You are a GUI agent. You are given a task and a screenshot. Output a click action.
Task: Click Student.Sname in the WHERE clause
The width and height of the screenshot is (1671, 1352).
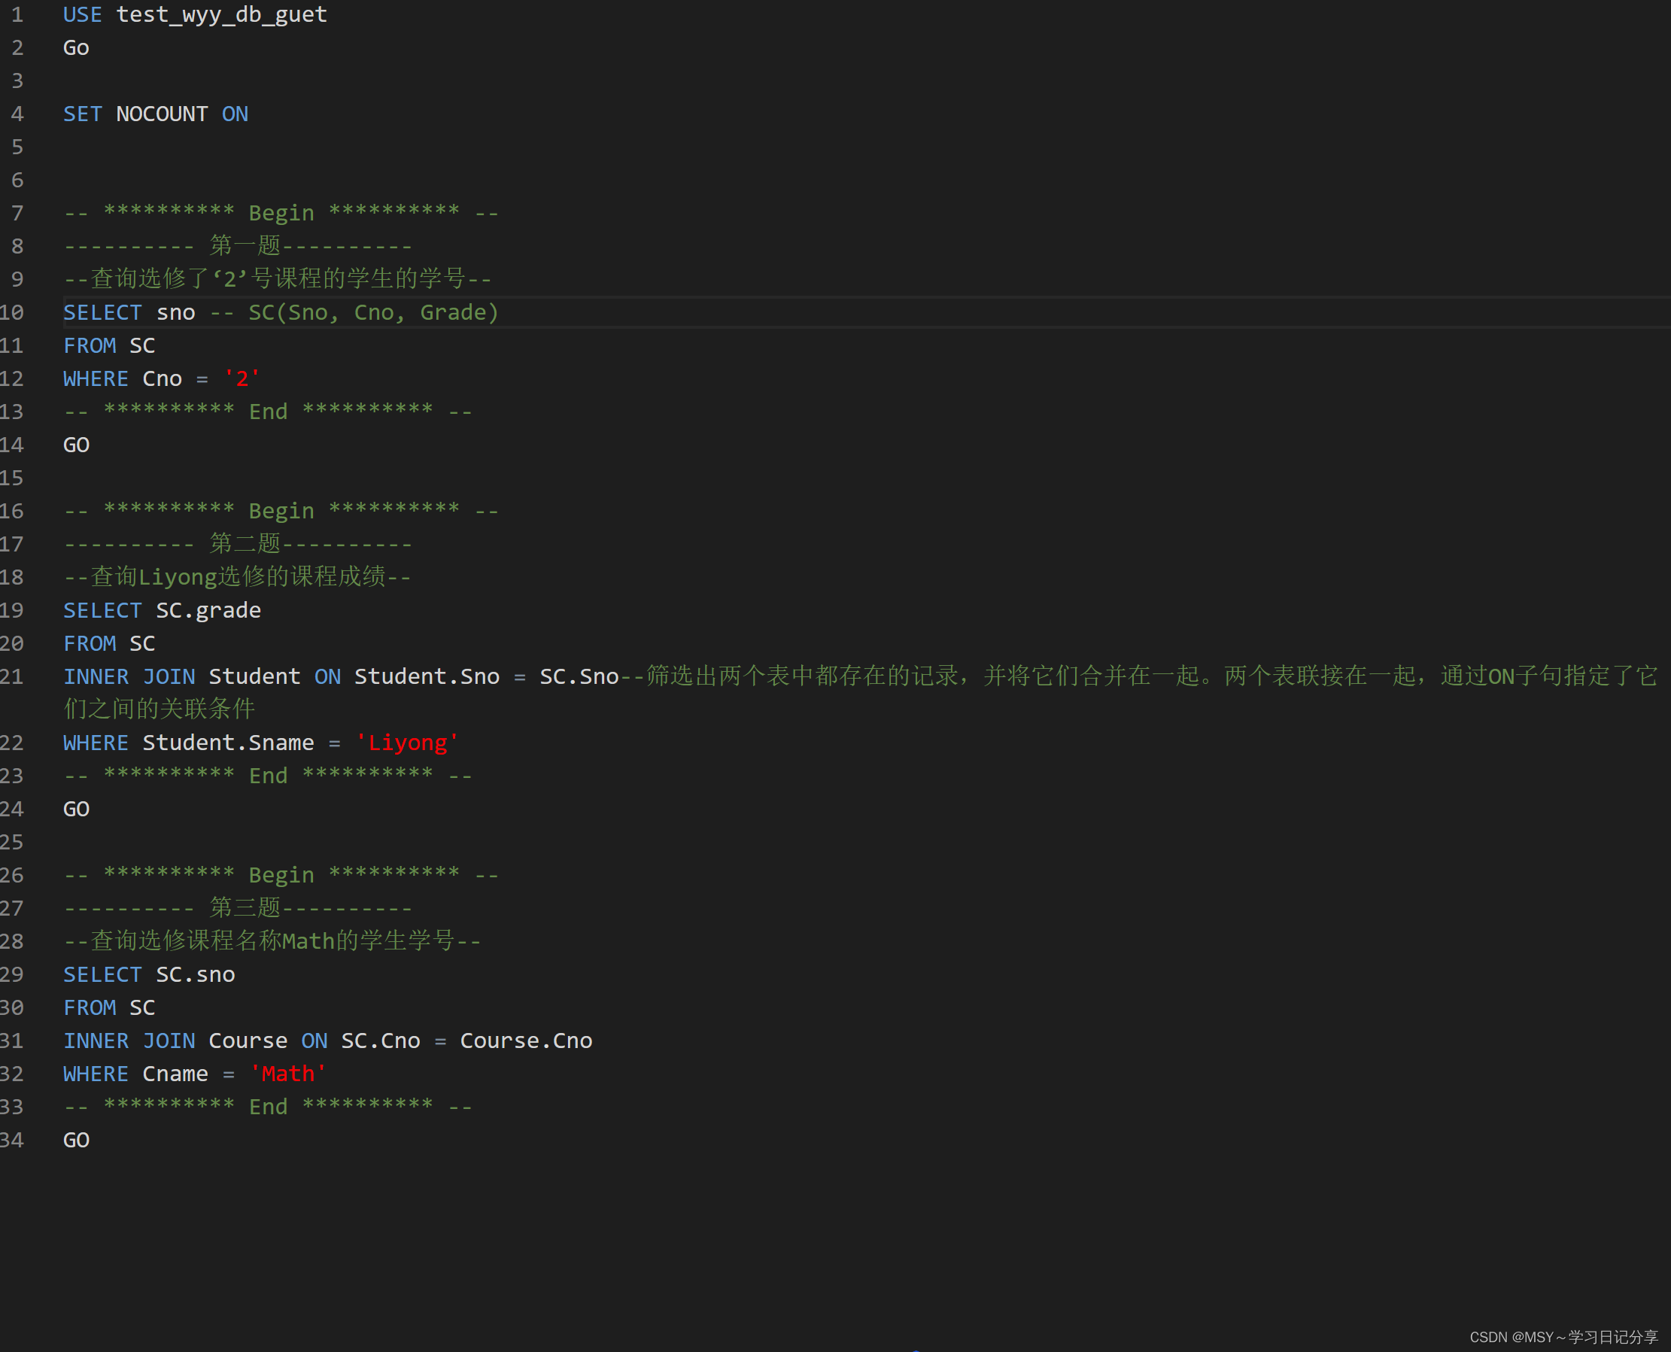click(227, 743)
